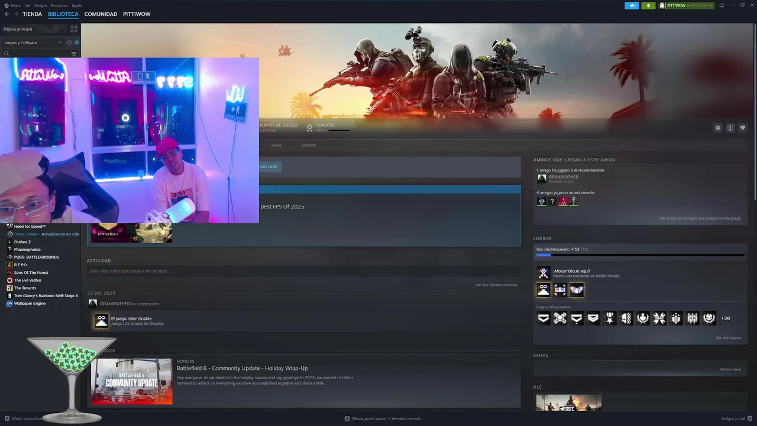Select Outlast 2 in library
The image size is (757, 426).
(22, 242)
